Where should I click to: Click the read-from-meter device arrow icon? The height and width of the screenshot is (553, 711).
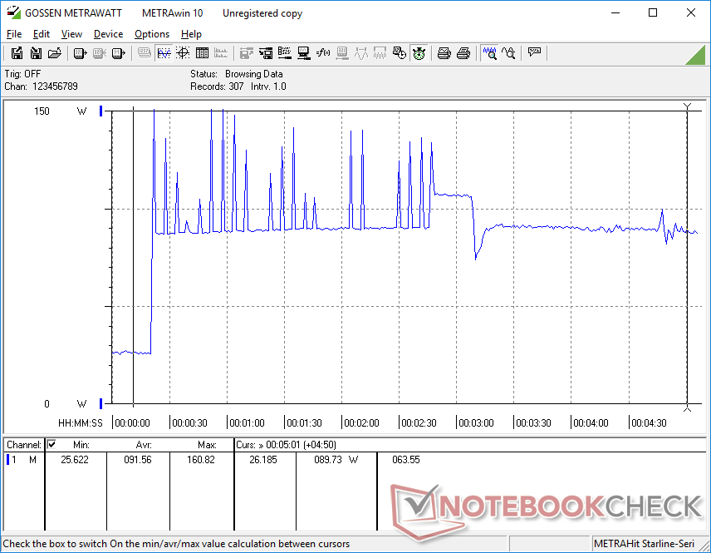coord(80,53)
